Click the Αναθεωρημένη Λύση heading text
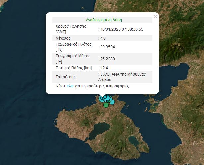The height and width of the screenshot is (165, 204). (x=104, y=20)
